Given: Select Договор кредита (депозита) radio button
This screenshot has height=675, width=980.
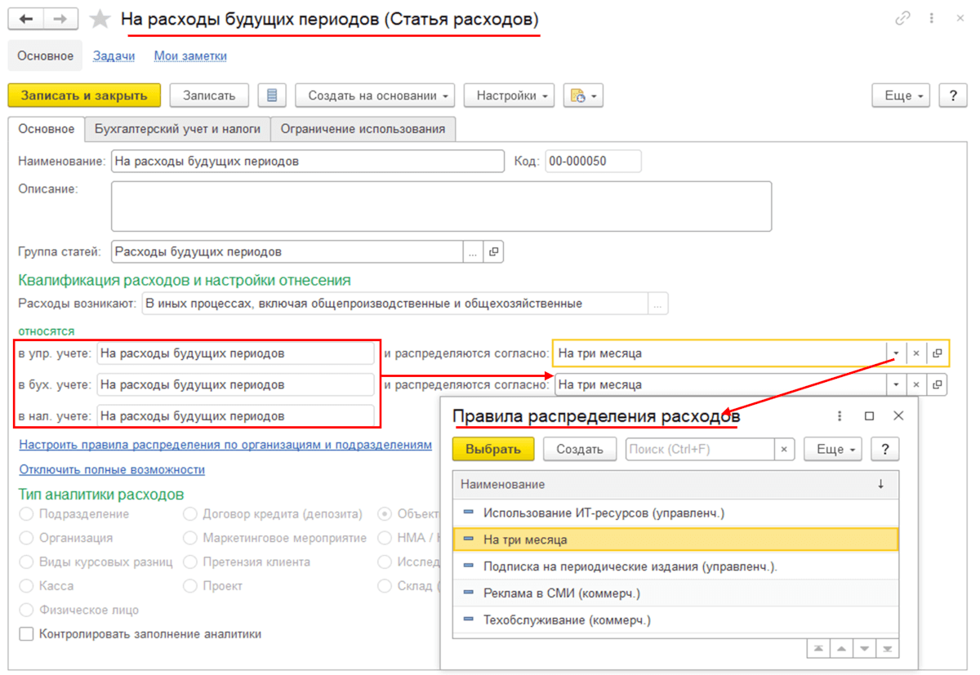Looking at the screenshot, I should coord(189,514).
